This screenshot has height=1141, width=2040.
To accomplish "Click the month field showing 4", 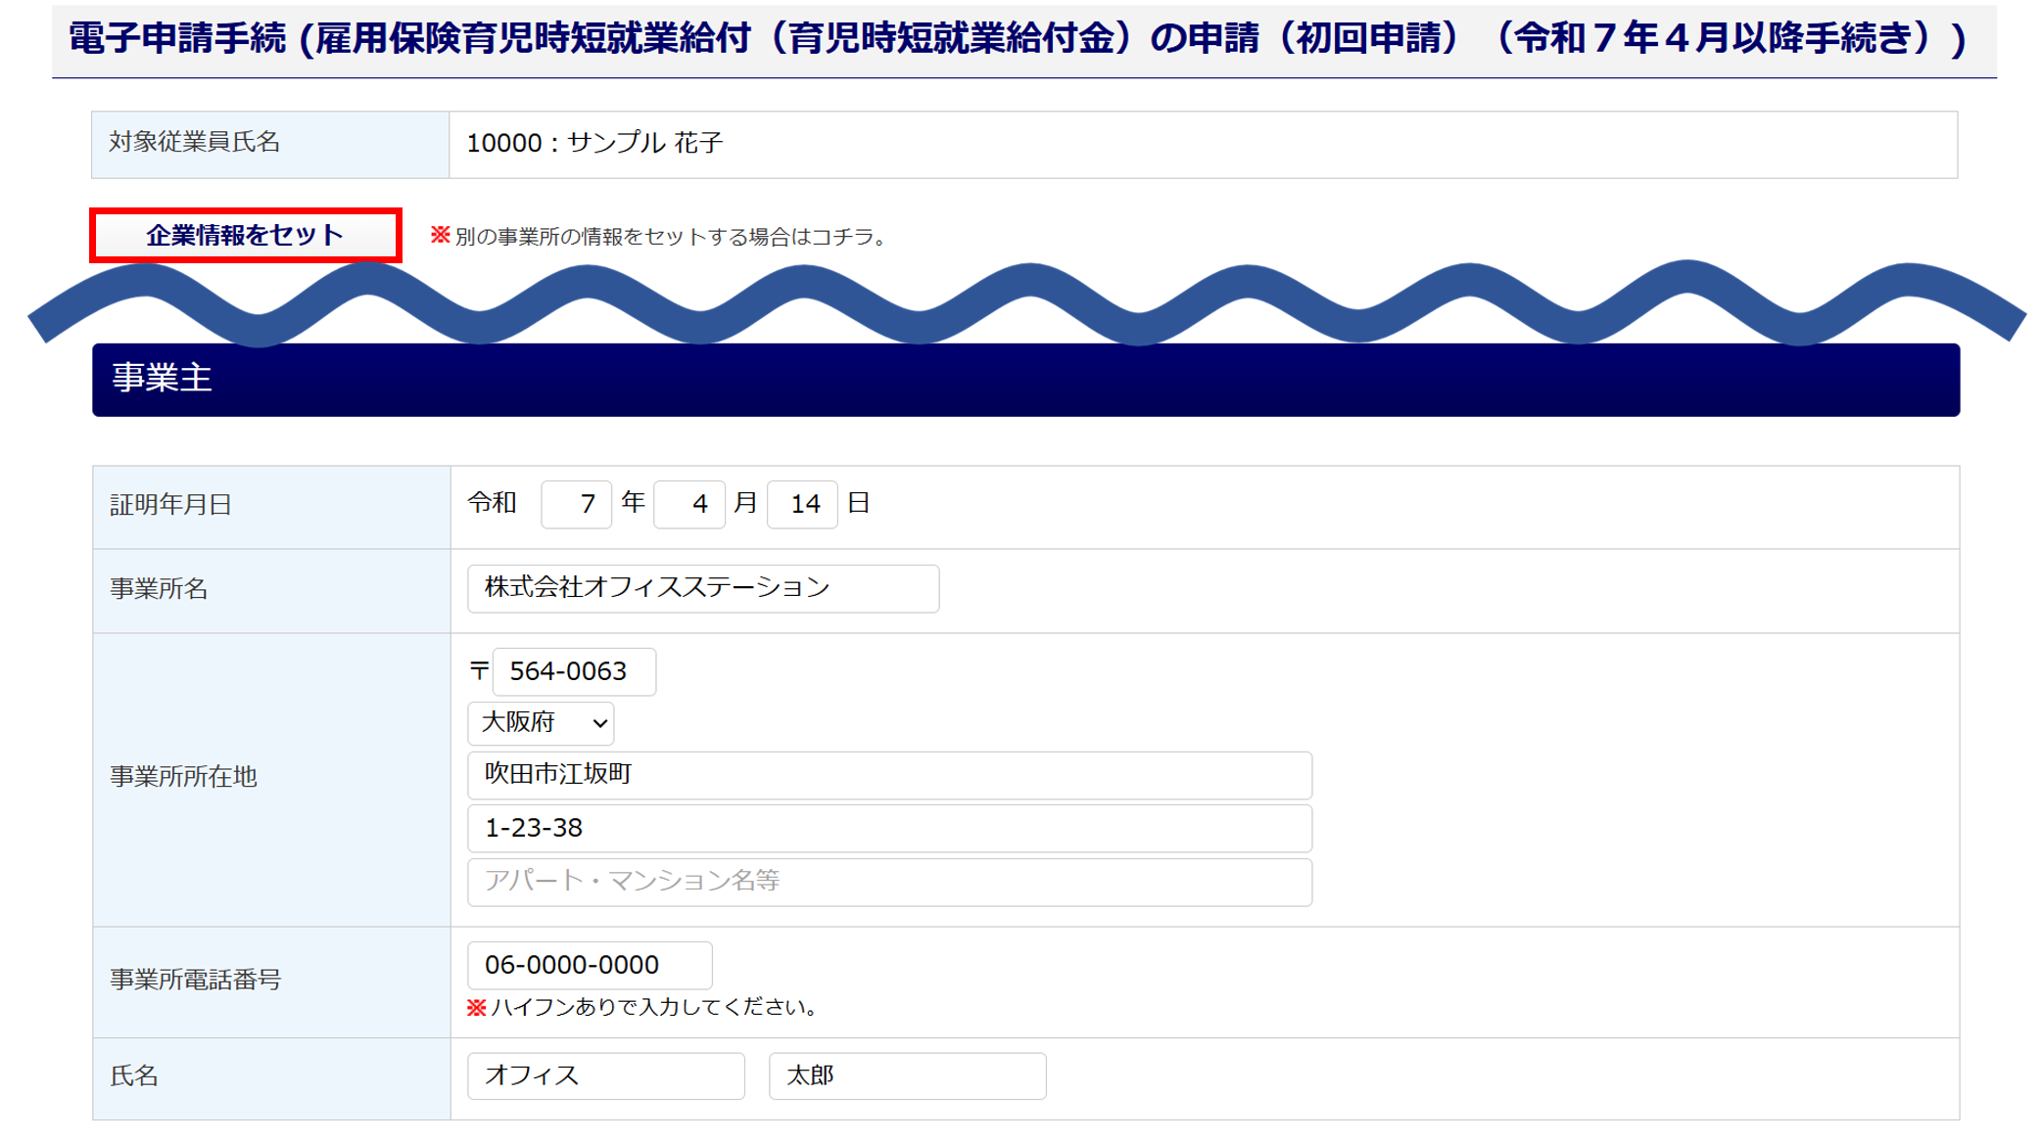I will click(688, 504).
